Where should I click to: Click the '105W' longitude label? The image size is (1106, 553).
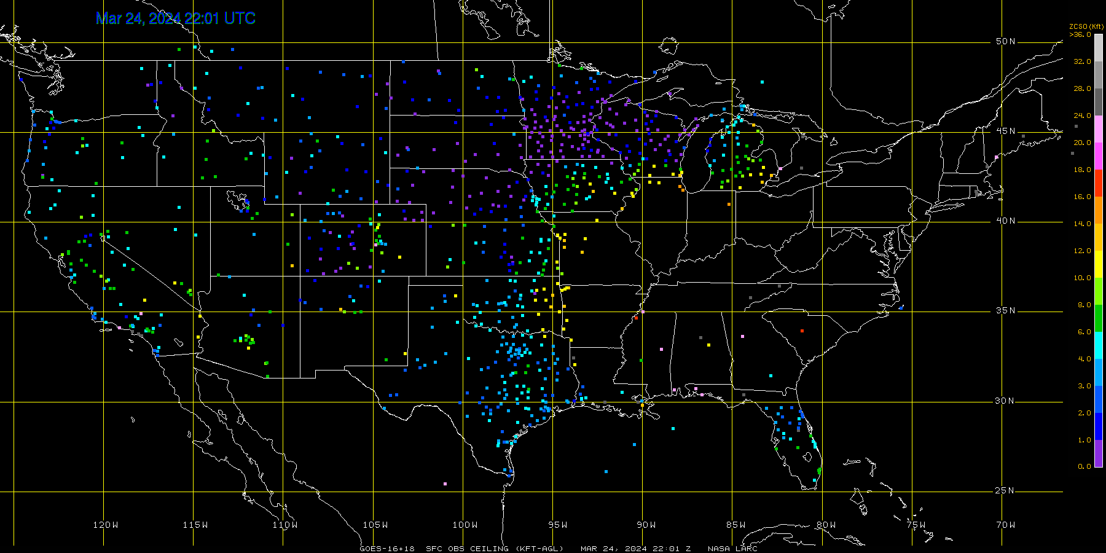coord(375,525)
